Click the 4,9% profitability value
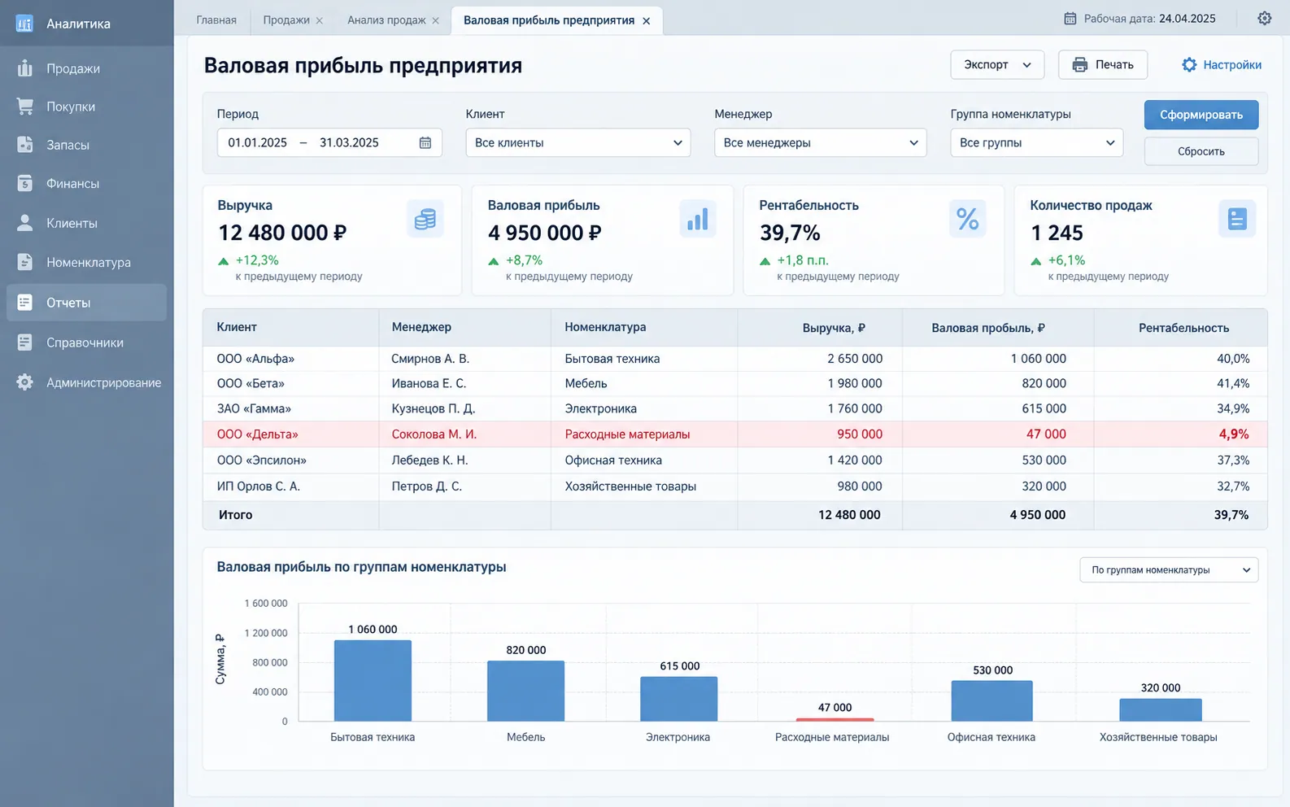 coord(1234,434)
